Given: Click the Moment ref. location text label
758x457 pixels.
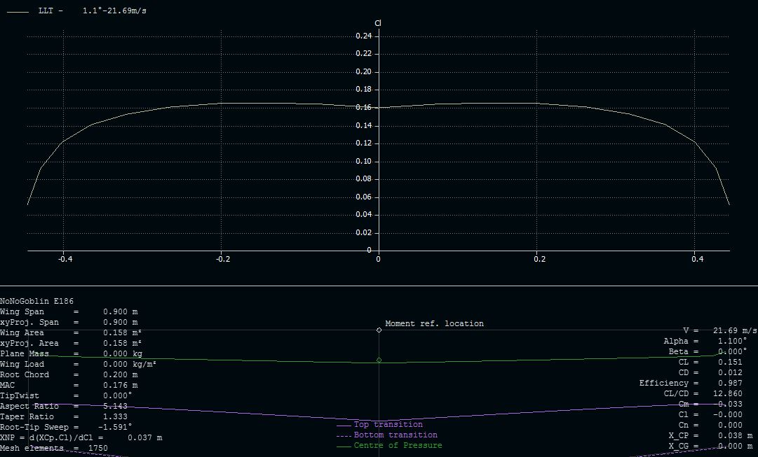Looking at the screenshot, I should point(434,323).
